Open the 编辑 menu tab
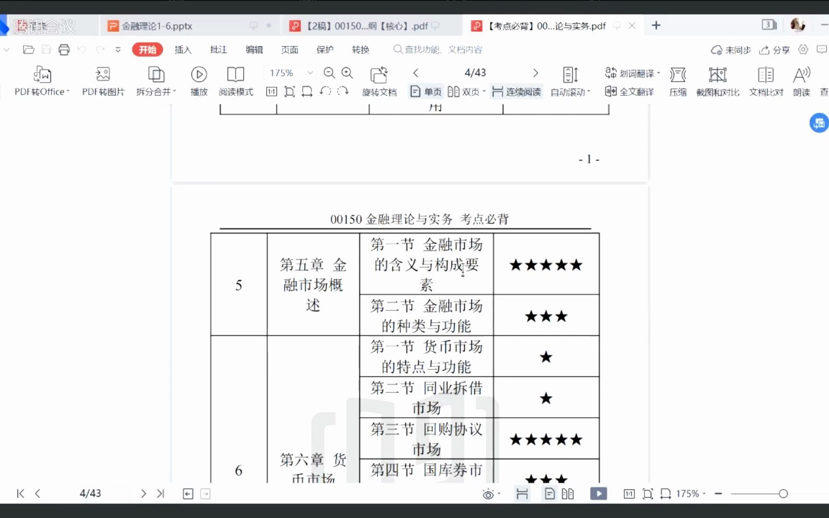Viewport: 829px width, 518px height. (x=254, y=49)
